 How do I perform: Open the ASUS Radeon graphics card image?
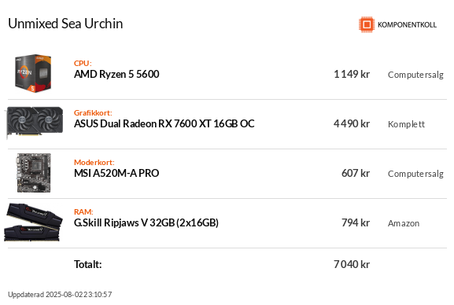coord(35,123)
